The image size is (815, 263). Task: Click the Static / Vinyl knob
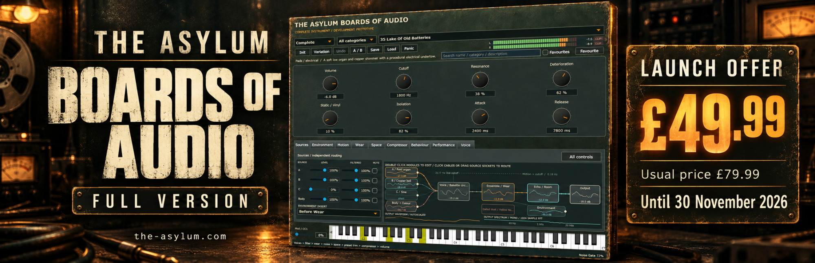330,118
